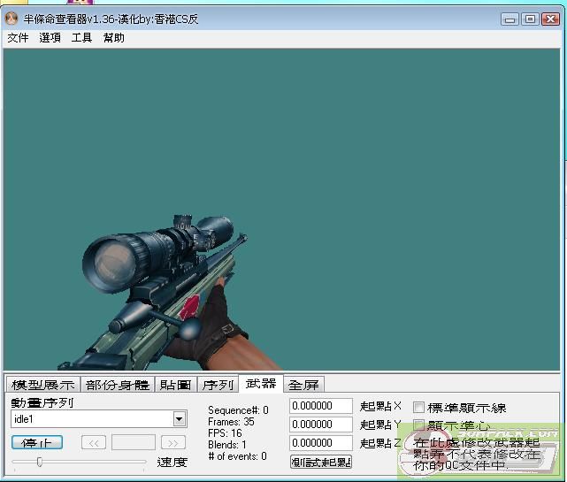
Task: Switch to the 全屏 tab
Action: pos(304,385)
